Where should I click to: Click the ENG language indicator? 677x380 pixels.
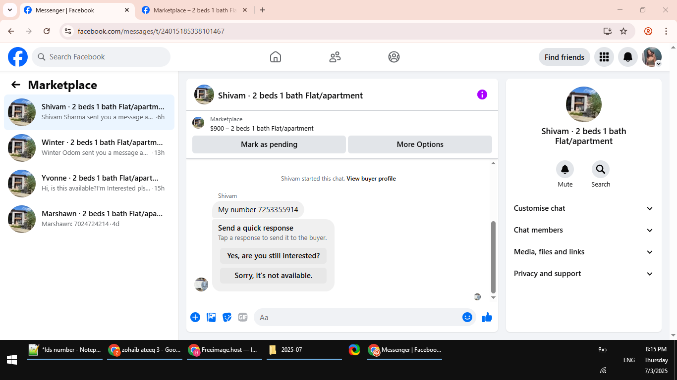tap(629, 360)
